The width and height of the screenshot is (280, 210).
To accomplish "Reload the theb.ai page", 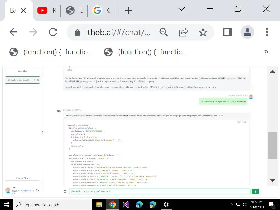I will [53, 32].
